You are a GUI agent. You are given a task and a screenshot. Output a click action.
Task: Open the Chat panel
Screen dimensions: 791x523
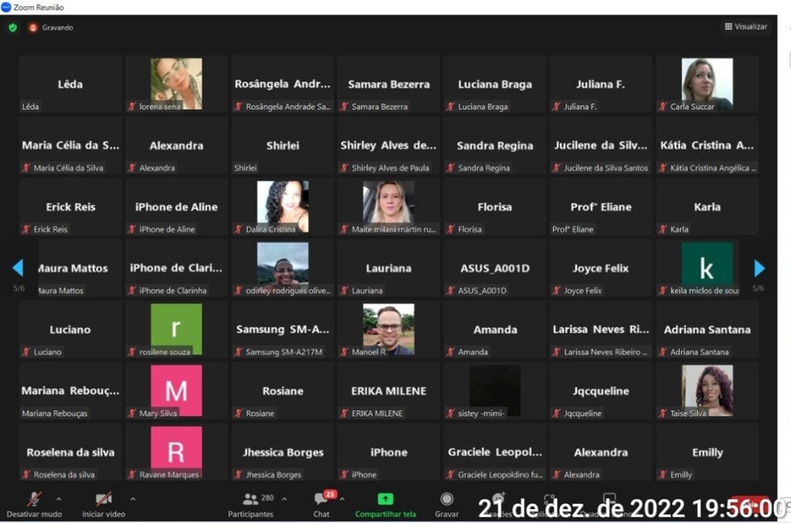point(321,500)
